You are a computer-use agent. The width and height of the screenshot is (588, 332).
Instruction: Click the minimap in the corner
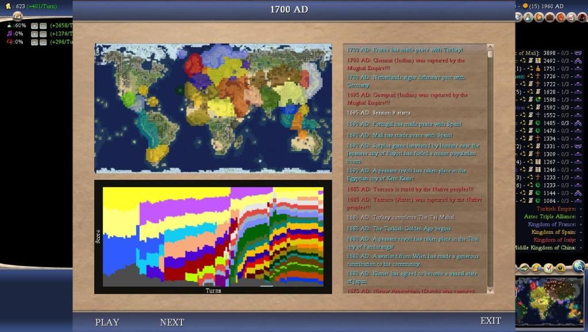[x=550, y=300]
